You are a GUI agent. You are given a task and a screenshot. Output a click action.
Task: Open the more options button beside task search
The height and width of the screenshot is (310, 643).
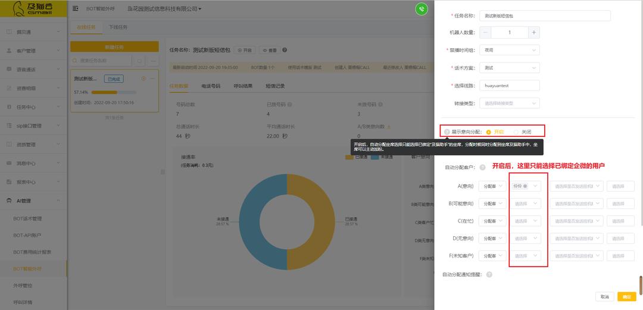[153, 61]
